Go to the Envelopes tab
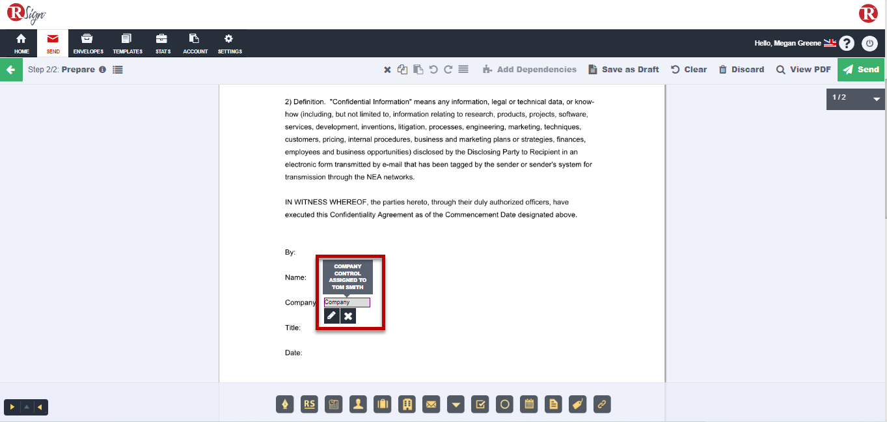The image size is (887, 422). tap(88, 44)
